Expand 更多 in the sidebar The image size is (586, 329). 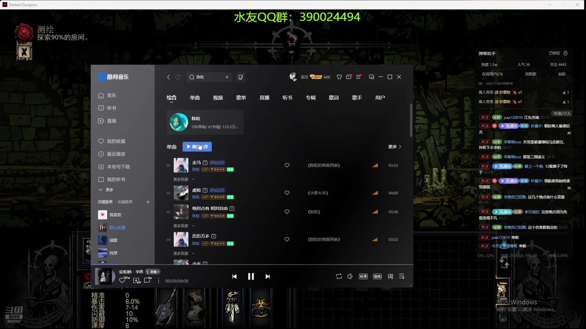click(106, 190)
